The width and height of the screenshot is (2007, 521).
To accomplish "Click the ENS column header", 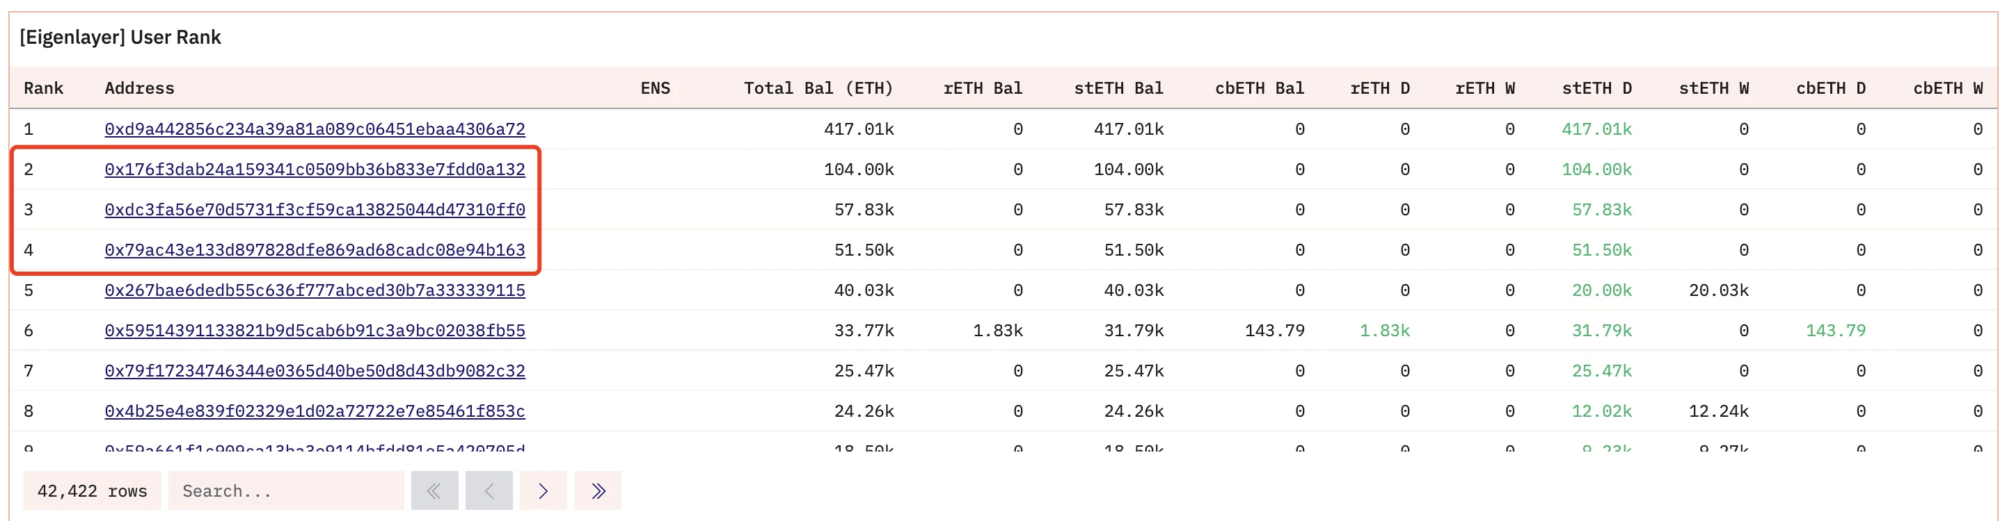I will tap(656, 89).
